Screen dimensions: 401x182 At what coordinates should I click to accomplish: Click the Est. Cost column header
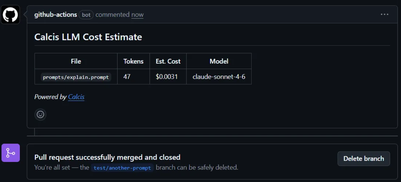point(168,61)
